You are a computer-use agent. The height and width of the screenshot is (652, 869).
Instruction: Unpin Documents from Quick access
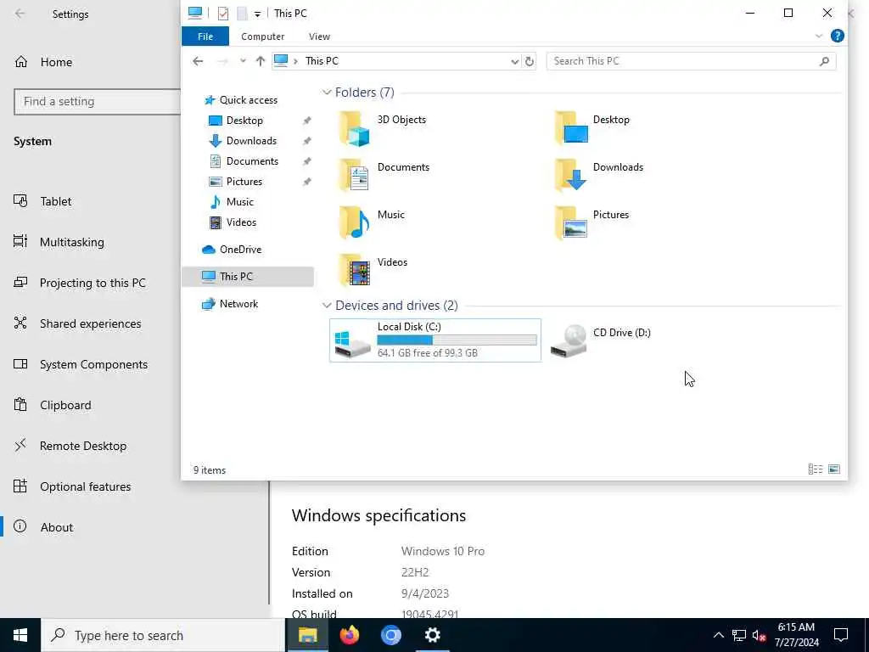(x=306, y=161)
